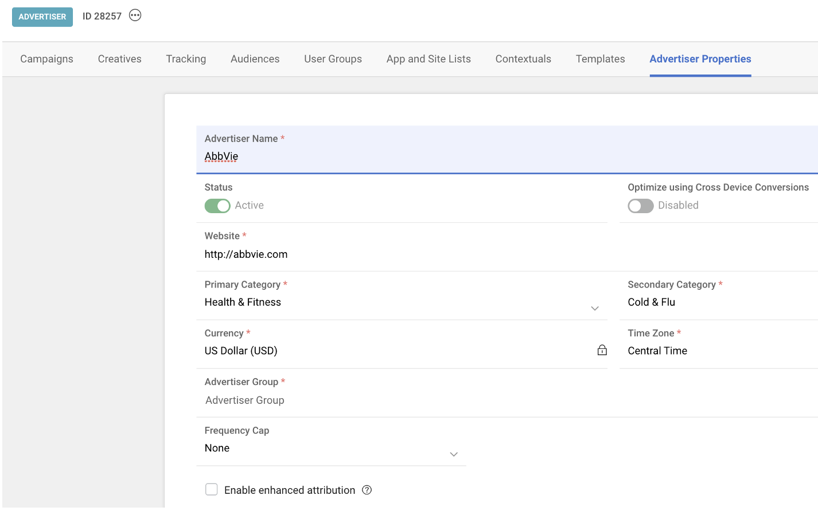This screenshot has height=511, width=818.
Task: Click the ADVERTISER badge button
Action: tap(42, 17)
